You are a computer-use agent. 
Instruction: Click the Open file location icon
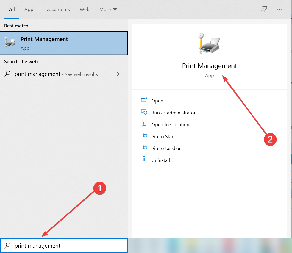[x=144, y=124]
